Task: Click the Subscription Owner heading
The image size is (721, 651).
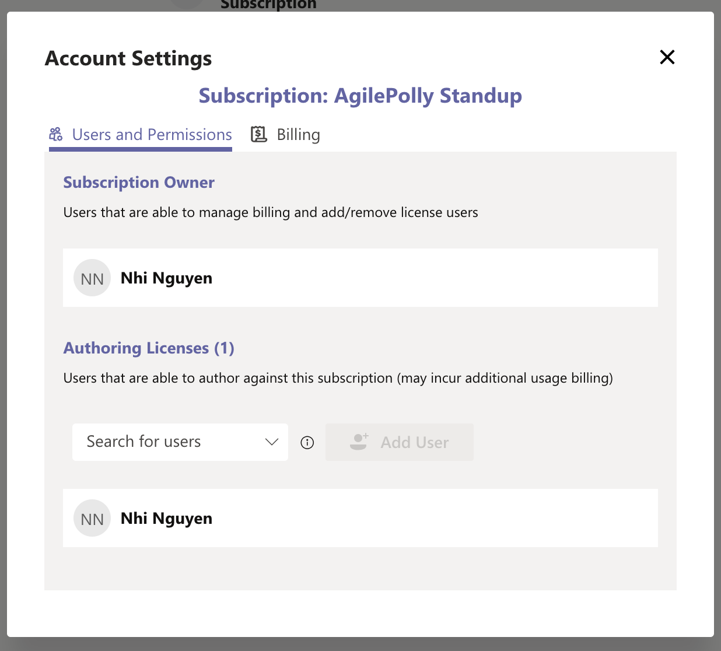Action: pyautogui.click(x=139, y=183)
